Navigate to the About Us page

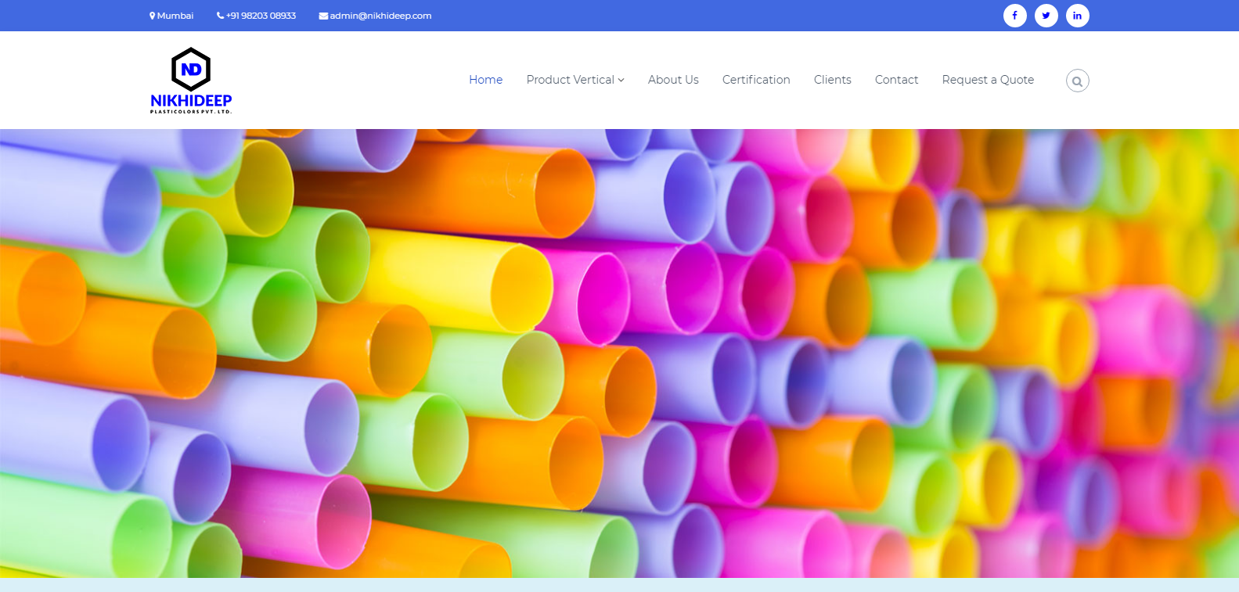tap(673, 80)
